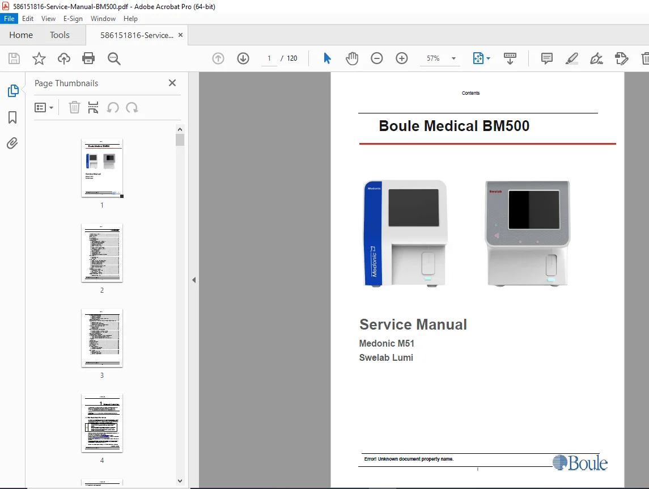Open the Bookmarks sidebar icon

(x=12, y=117)
